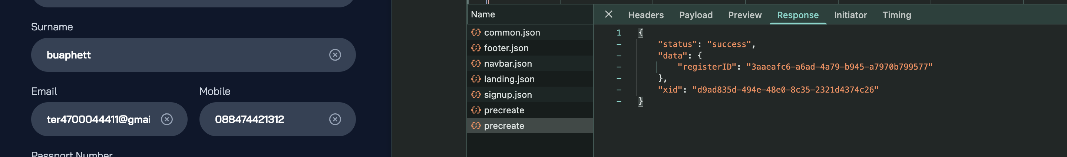Open the Preview tab

click(x=744, y=15)
